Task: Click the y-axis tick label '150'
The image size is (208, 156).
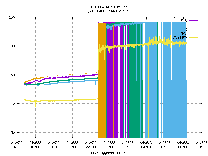Action: click(12, 17)
